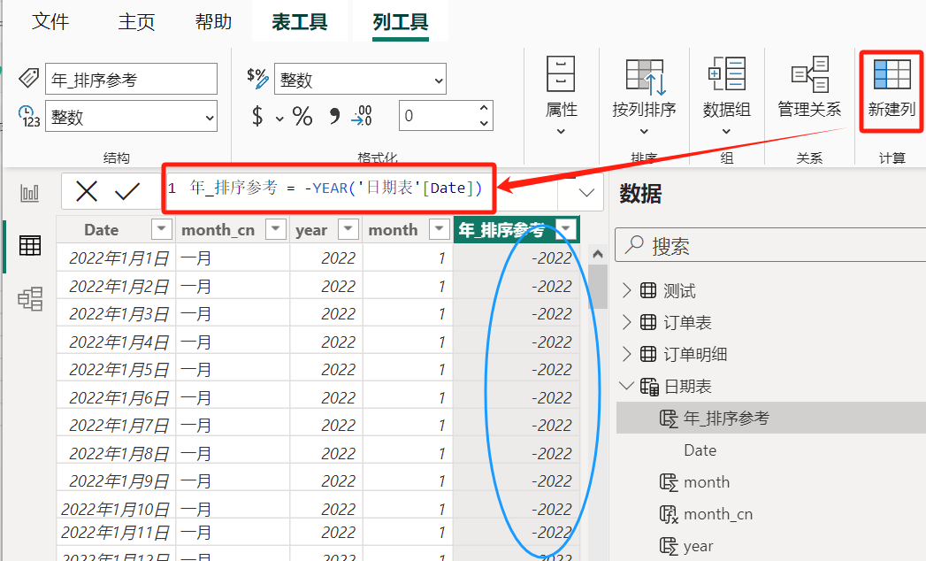Expand the currency symbol dropdown arrow
Image resolution: width=926 pixels, height=561 pixels.
(x=279, y=119)
